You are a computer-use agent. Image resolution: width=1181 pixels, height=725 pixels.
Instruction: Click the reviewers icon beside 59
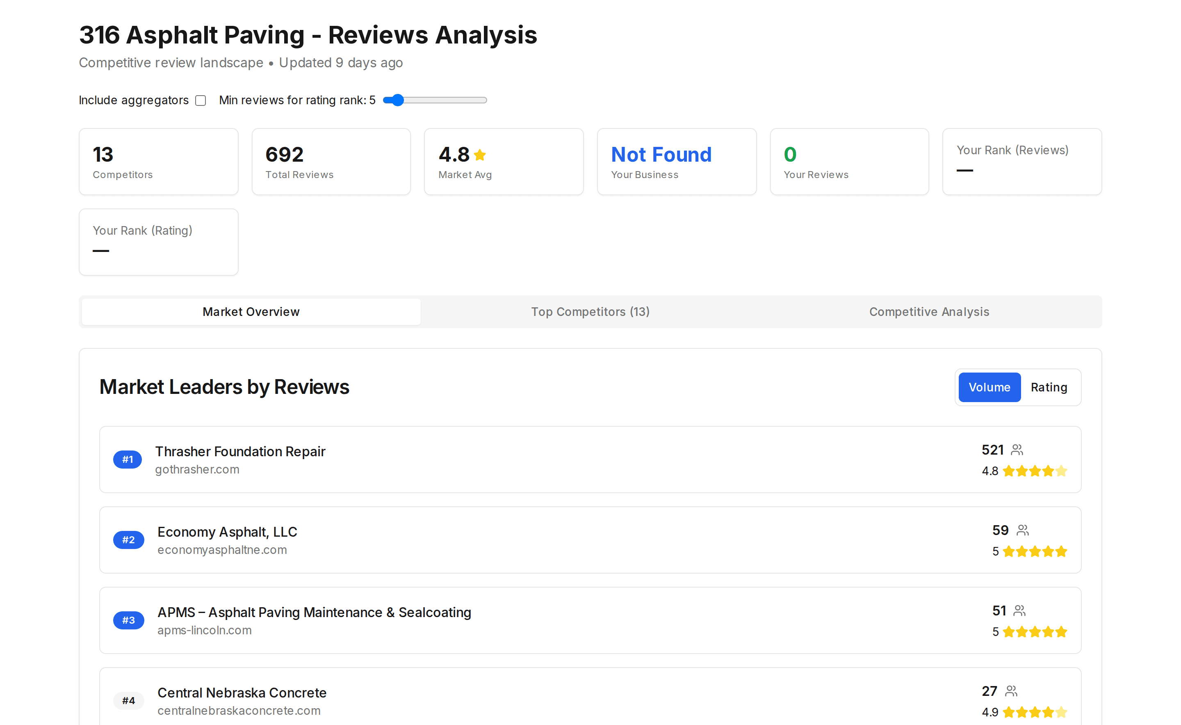1023,531
